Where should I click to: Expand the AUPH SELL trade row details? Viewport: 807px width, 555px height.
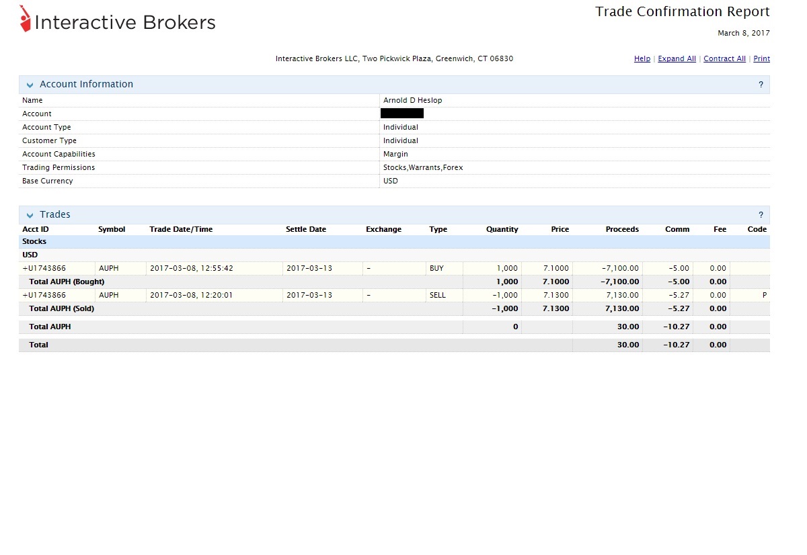(x=25, y=295)
